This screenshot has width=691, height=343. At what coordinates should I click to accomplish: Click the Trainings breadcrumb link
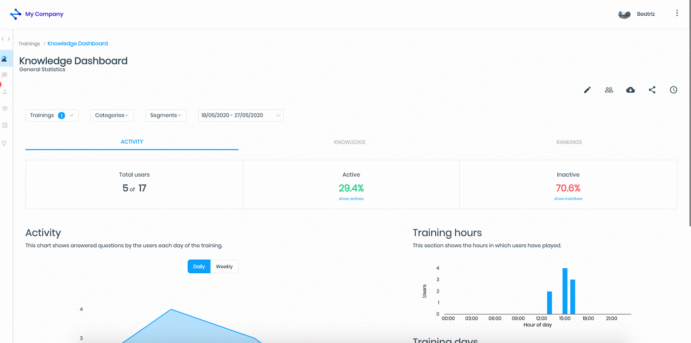(29, 44)
